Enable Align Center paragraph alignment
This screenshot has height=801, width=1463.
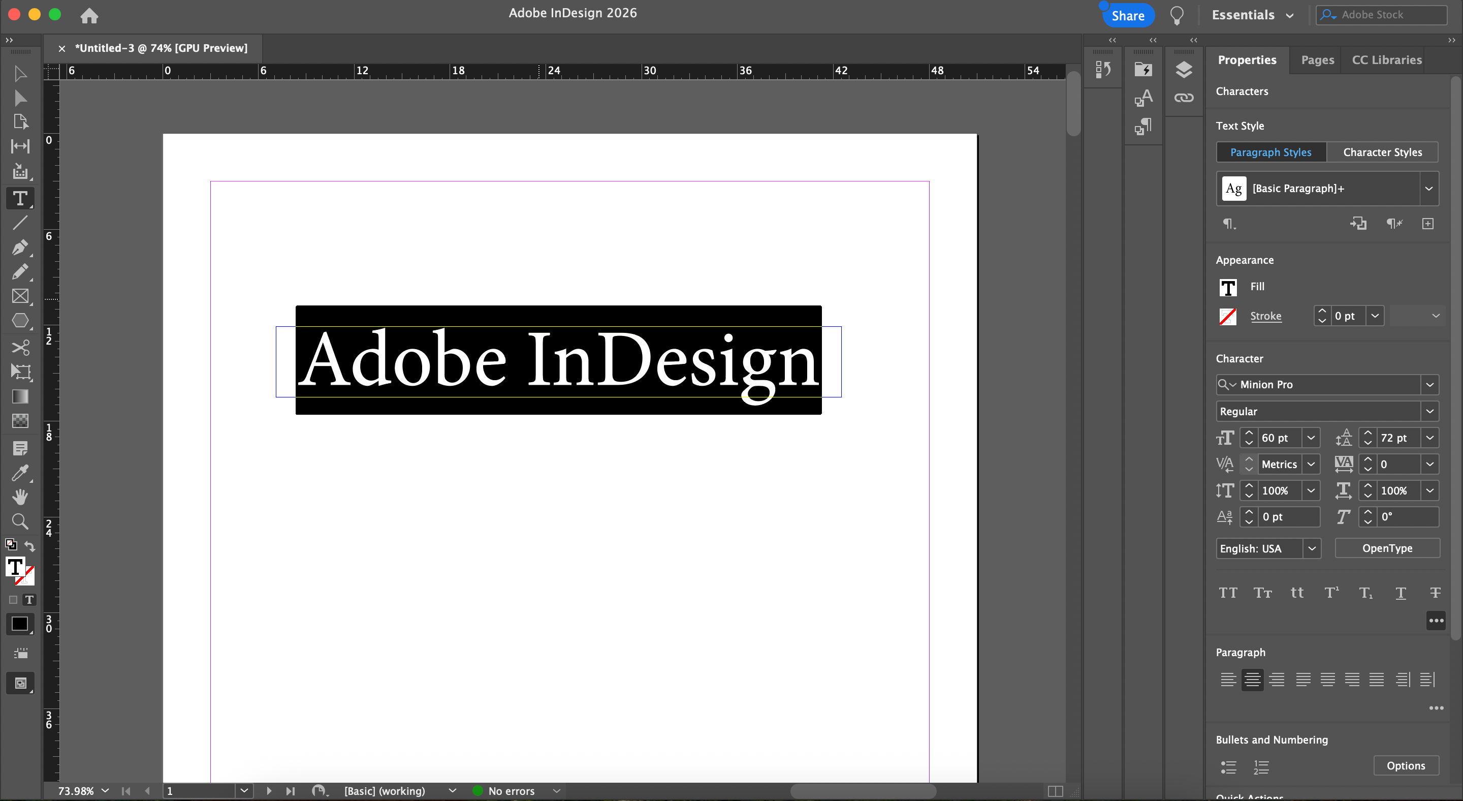(1252, 680)
